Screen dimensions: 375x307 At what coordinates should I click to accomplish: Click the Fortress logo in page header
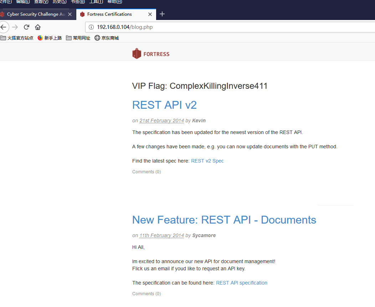151,53
